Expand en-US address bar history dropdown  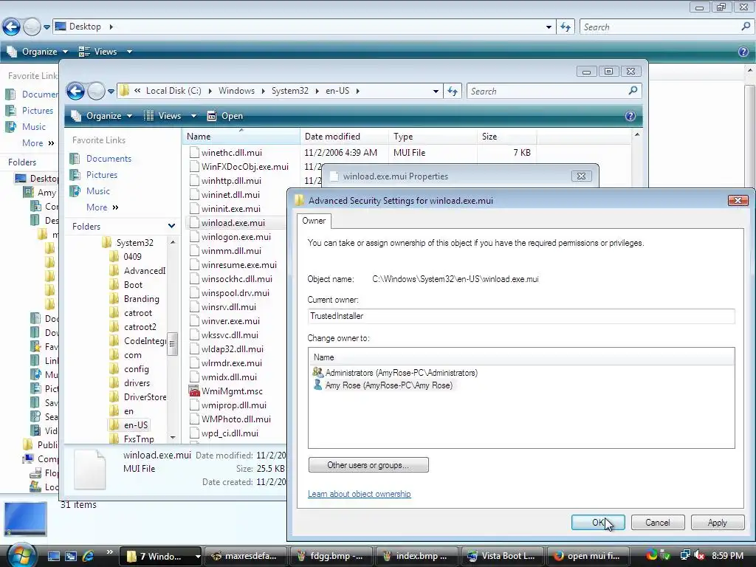(x=436, y=91)
